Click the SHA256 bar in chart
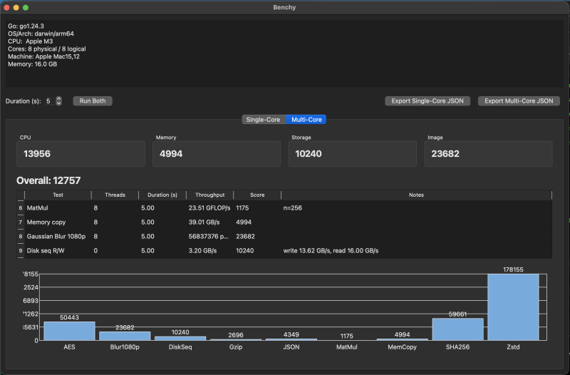This screenshot has width=570, height=375. (457, 329)
